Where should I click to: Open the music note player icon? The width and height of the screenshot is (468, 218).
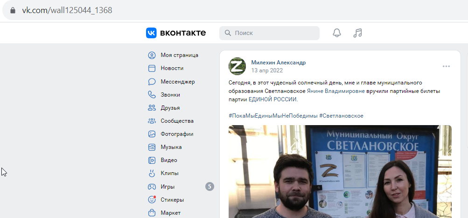tap(357, 33)
